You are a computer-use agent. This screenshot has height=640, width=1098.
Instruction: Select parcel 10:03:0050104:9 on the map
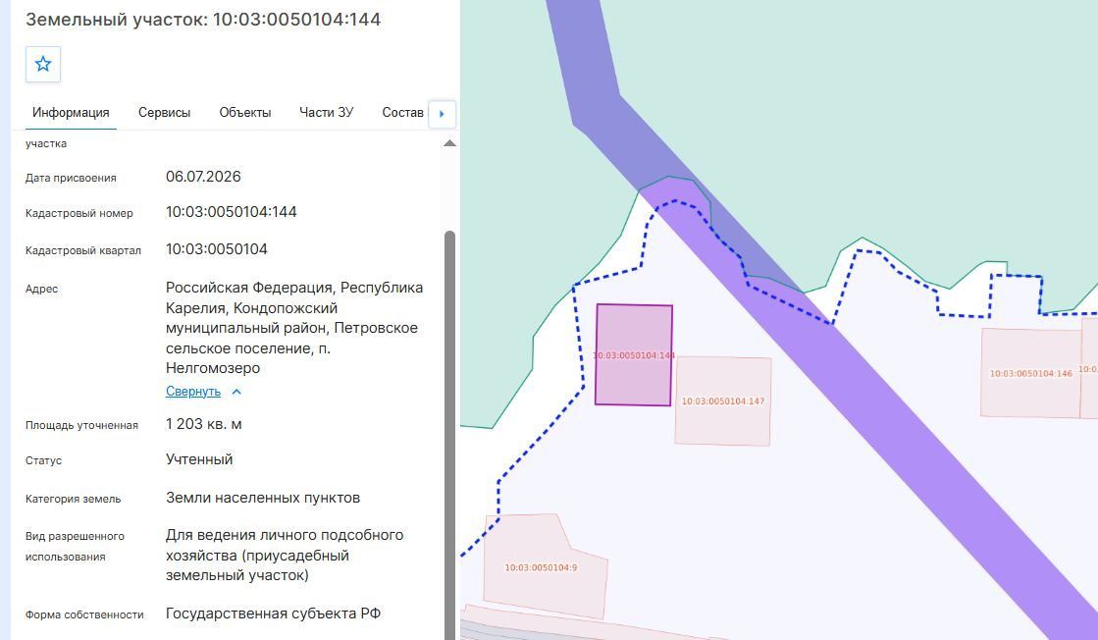tap(543, 567)
